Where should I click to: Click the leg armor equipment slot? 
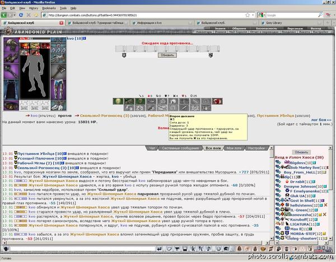click(58, 90)
